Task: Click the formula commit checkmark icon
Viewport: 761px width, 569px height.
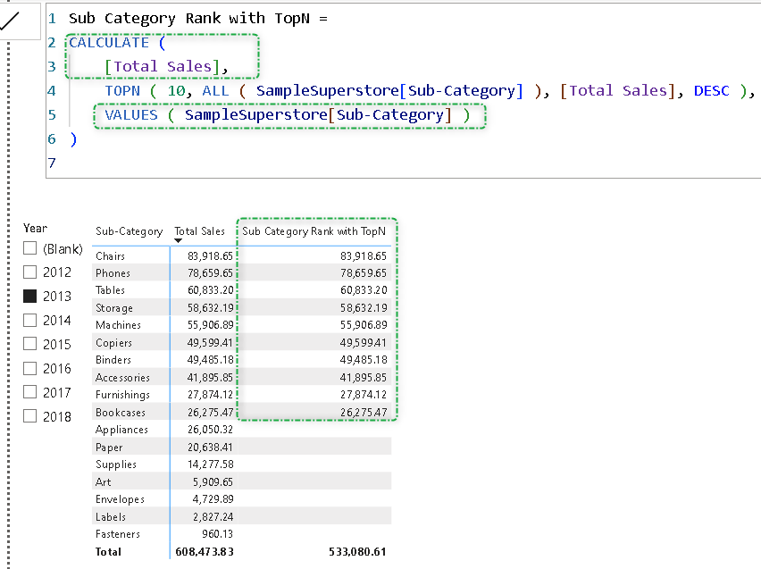Action: [13, 22]
